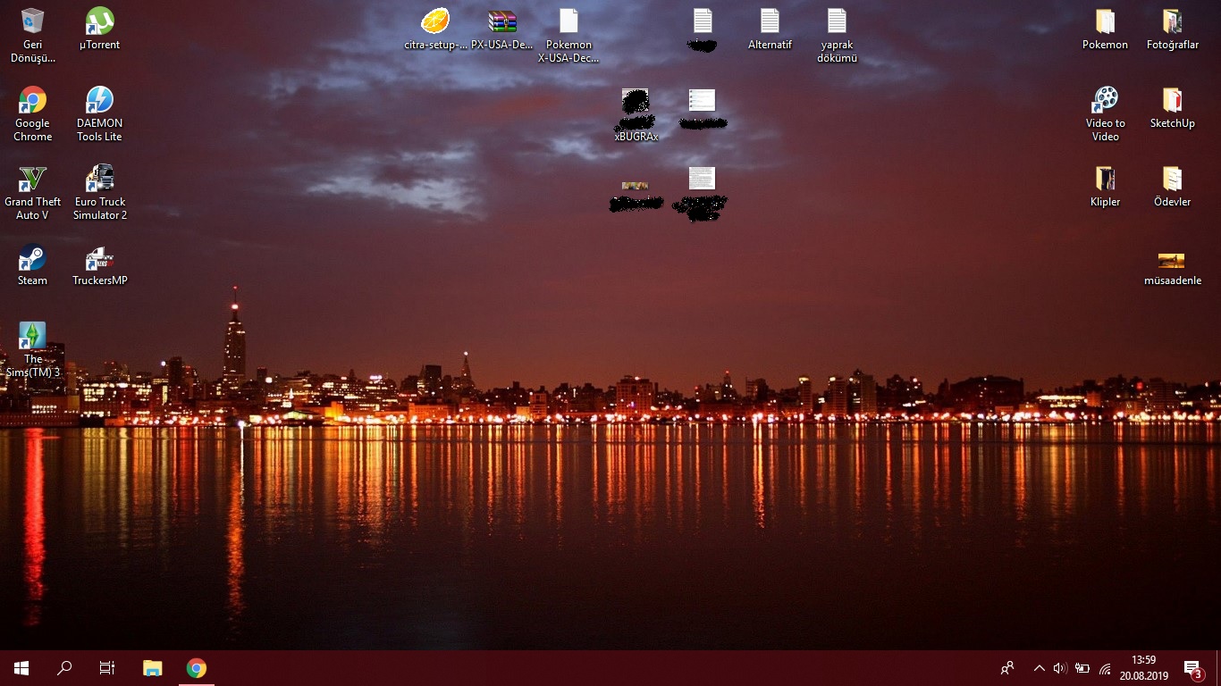Open Task View from the taskbar
This screenshot has height=686, width=1221.
click(x=107, y=668)
